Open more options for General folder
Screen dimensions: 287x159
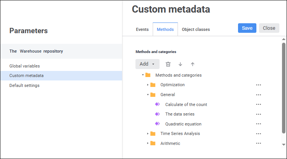(x=259, y=95)
